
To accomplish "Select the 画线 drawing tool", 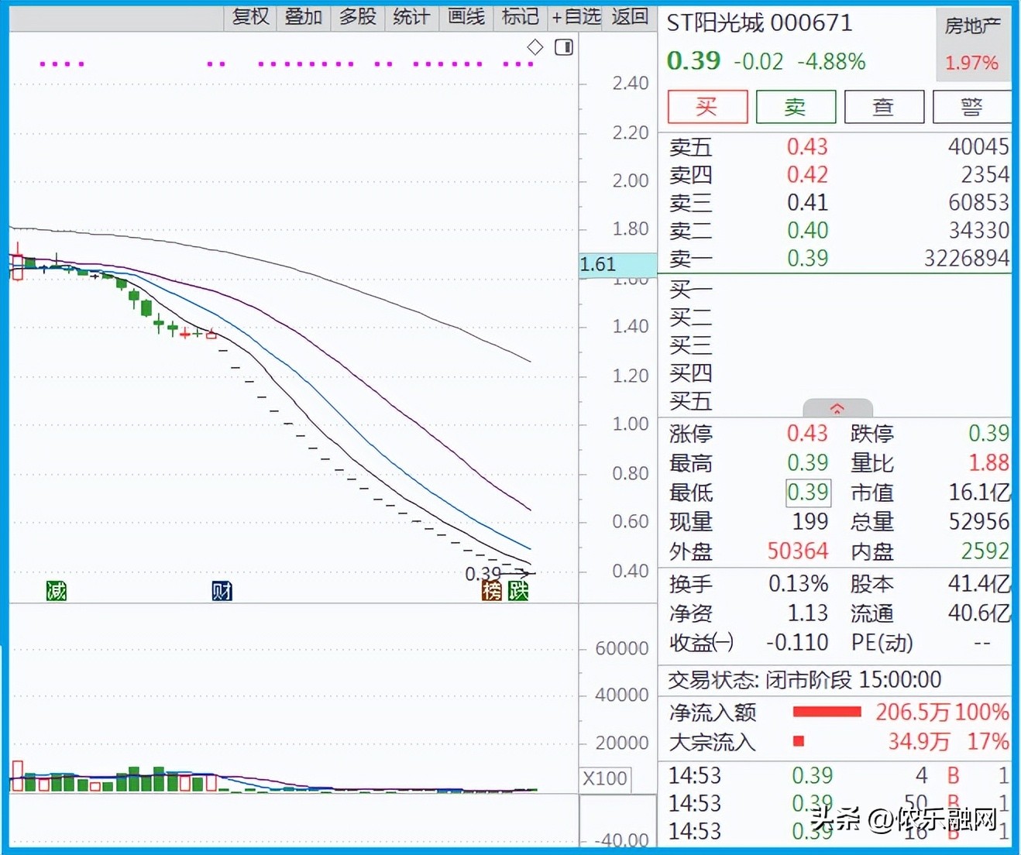I will [466, 17].
